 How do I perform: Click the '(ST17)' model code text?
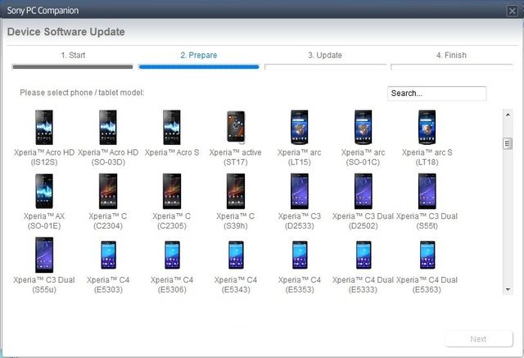coord(236,162)
